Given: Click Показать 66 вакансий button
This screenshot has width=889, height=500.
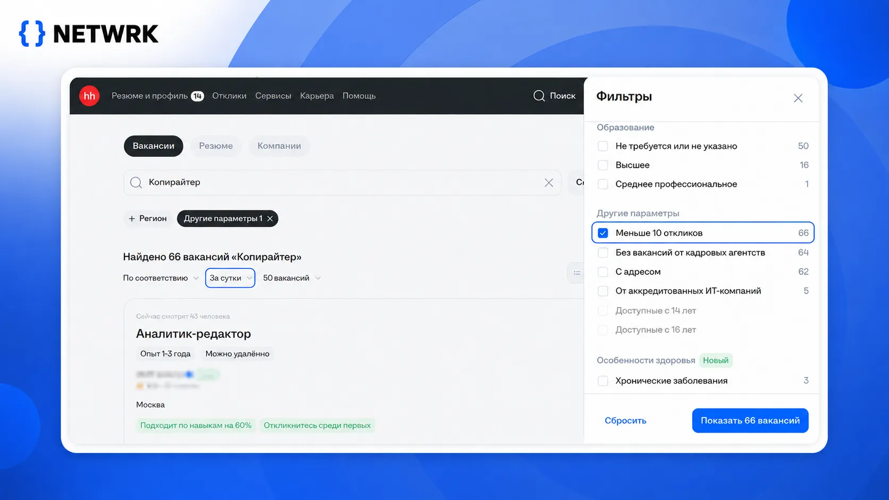Looking at the screenshot, I should click(x=750, y=420).
